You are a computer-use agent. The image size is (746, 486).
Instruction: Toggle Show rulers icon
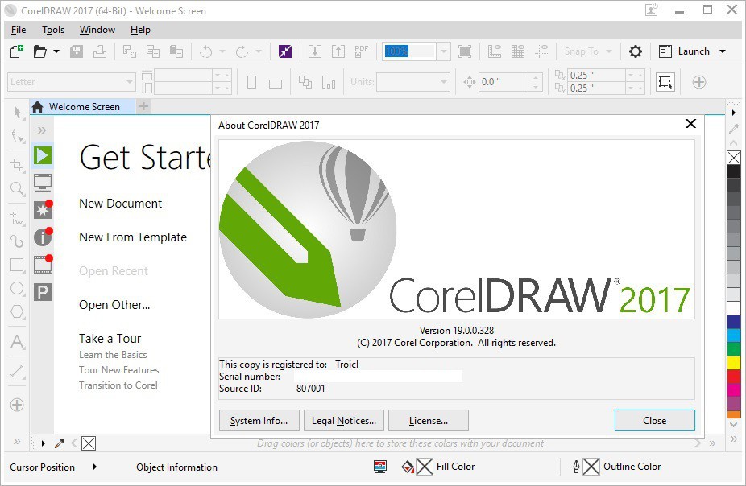[x=495, y=51]
